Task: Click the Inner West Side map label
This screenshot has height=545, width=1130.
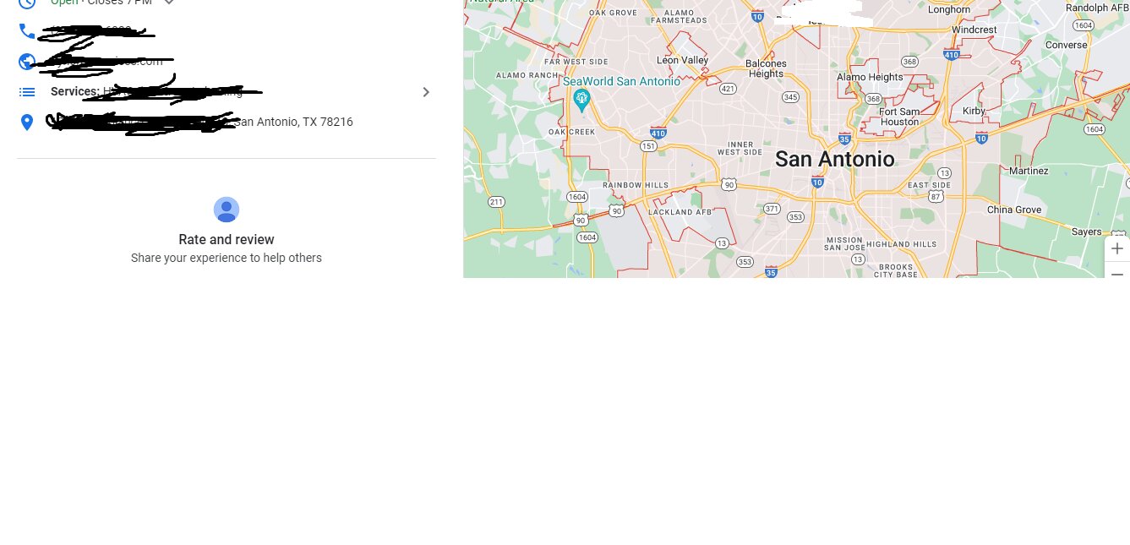Action: pyautogui.click(x=740, y=149)
